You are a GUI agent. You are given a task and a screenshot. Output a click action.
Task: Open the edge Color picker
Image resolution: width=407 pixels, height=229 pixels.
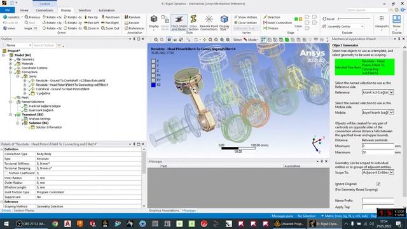coord(298,22)
